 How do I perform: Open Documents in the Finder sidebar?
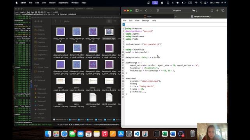[x=41, y=47]
